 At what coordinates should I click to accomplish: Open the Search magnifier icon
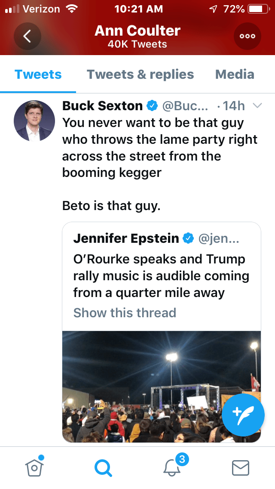103,467
